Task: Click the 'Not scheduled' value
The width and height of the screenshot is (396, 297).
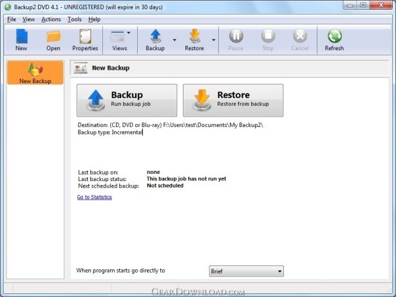Action: [x=165, y=186]
